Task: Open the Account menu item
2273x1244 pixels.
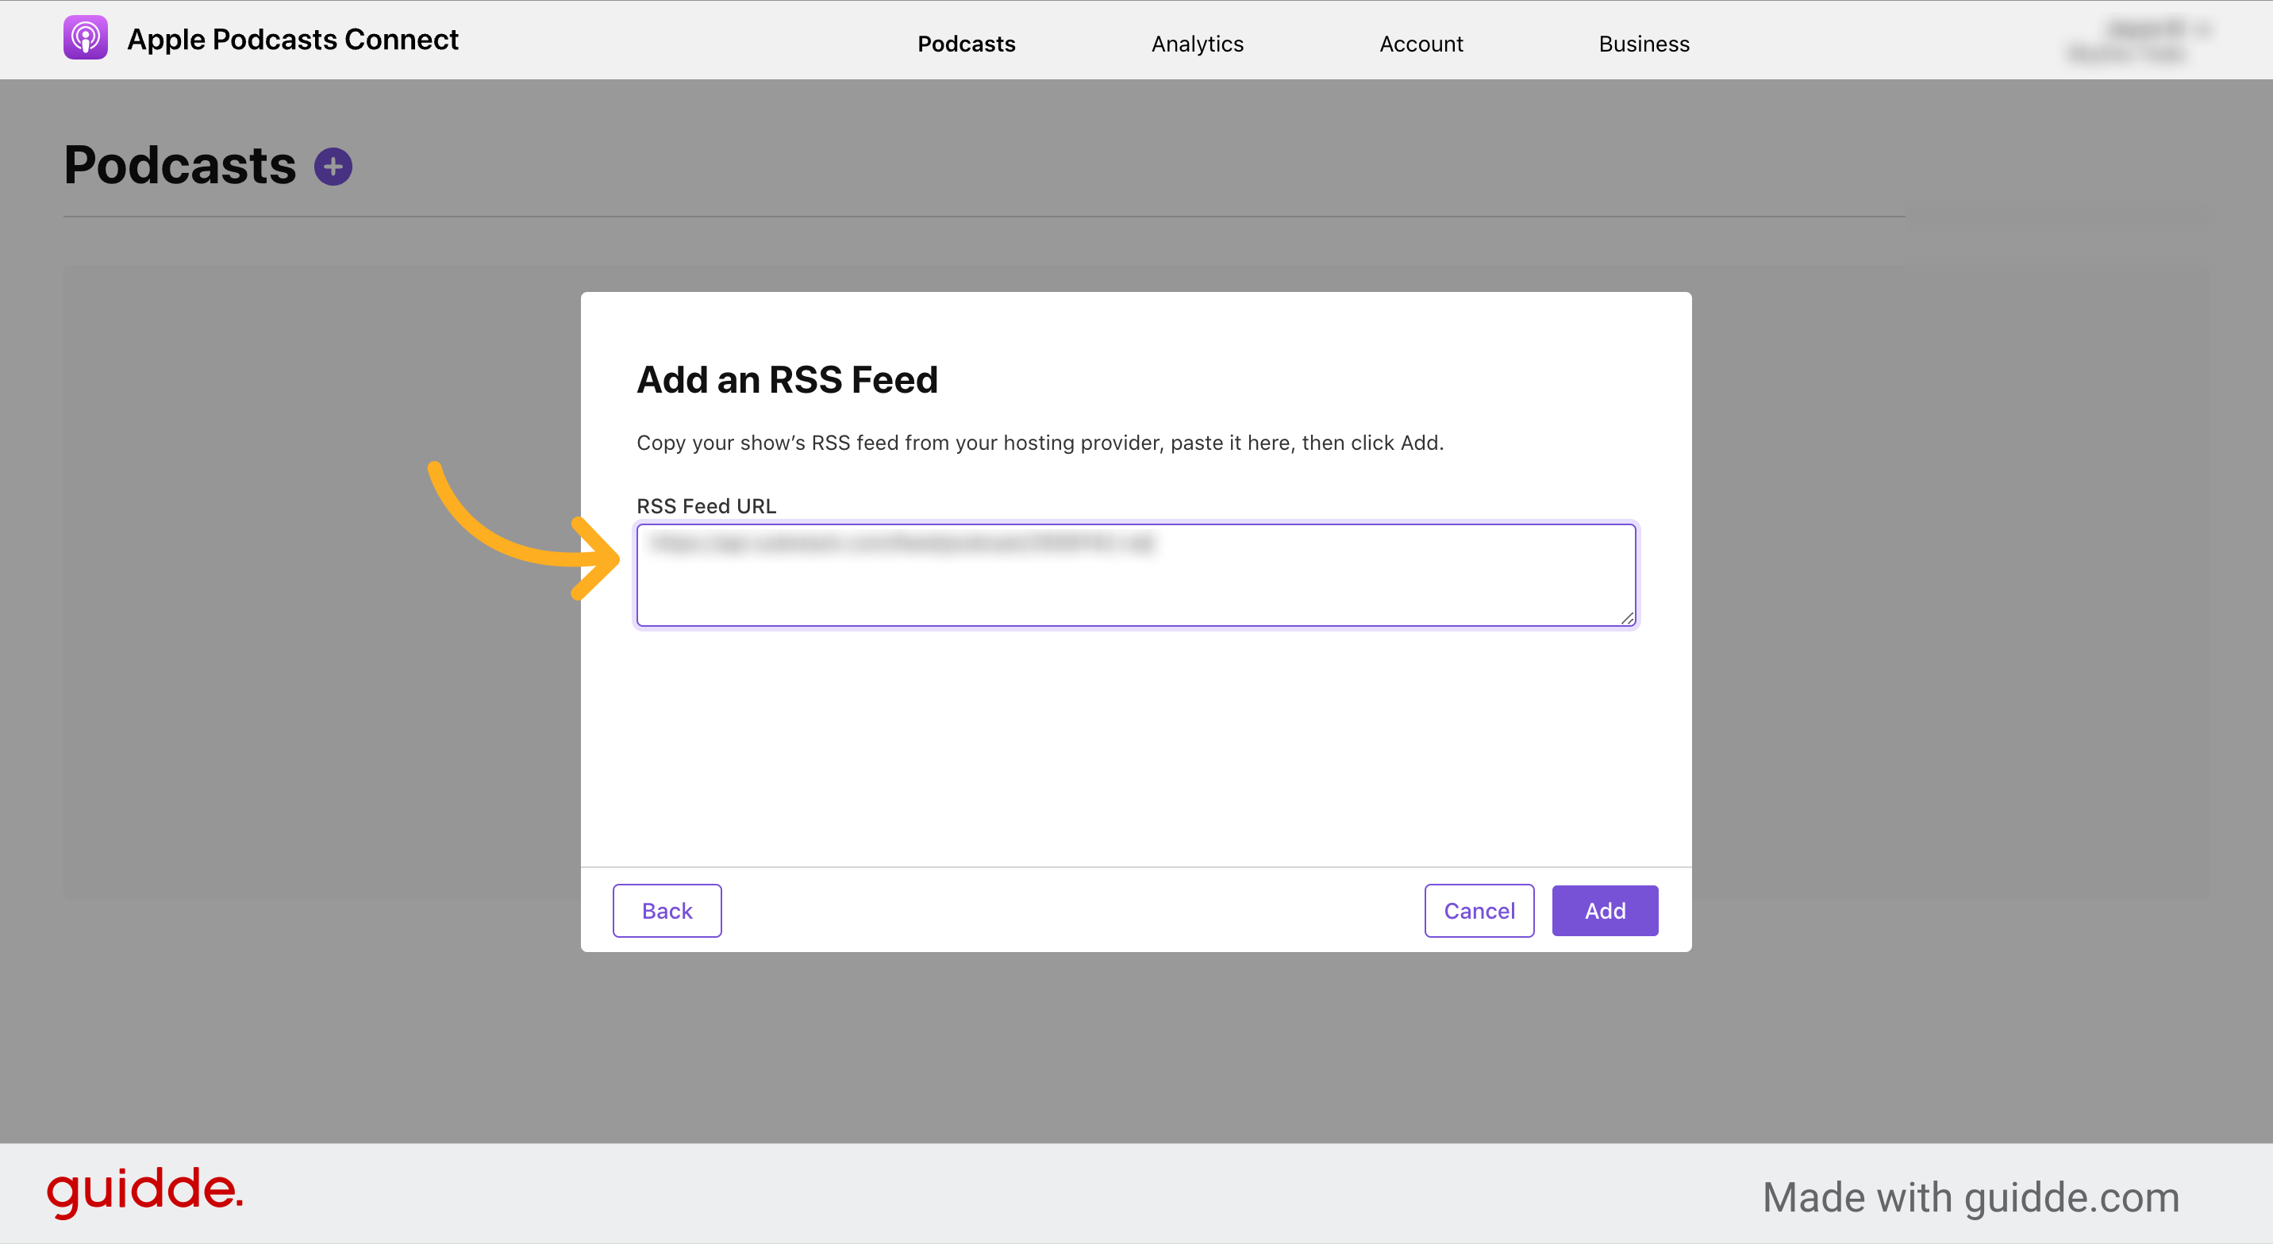Action: pyautogui.click(x=1421, y=43)
